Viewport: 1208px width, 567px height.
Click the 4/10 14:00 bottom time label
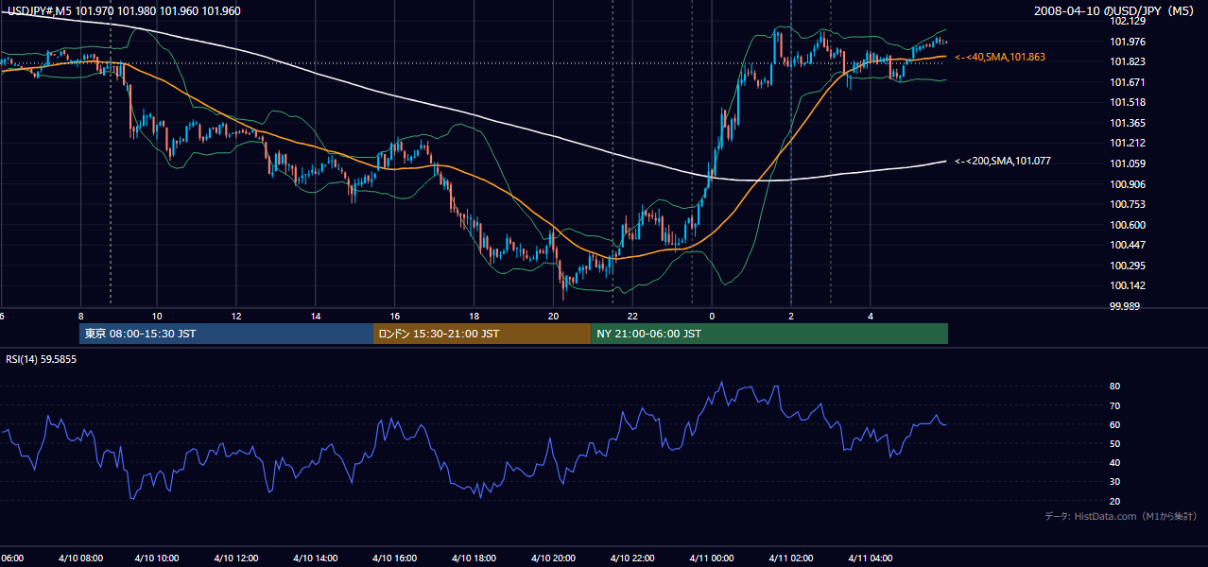pos(314,558)
